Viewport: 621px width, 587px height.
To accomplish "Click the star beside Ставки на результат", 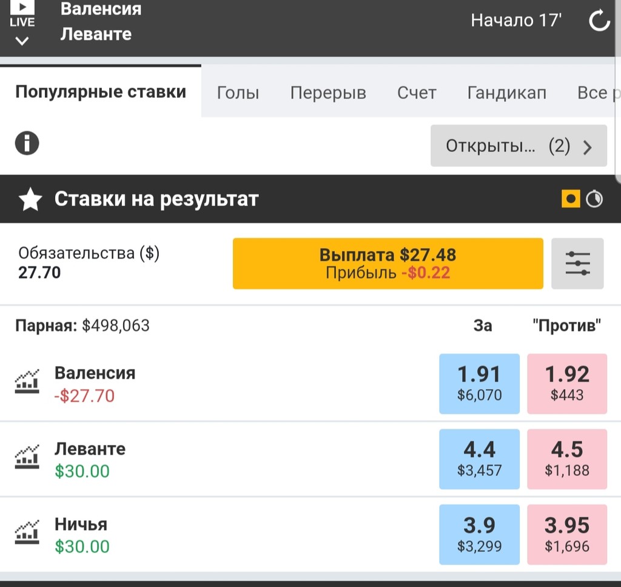I will pos(30,199).
